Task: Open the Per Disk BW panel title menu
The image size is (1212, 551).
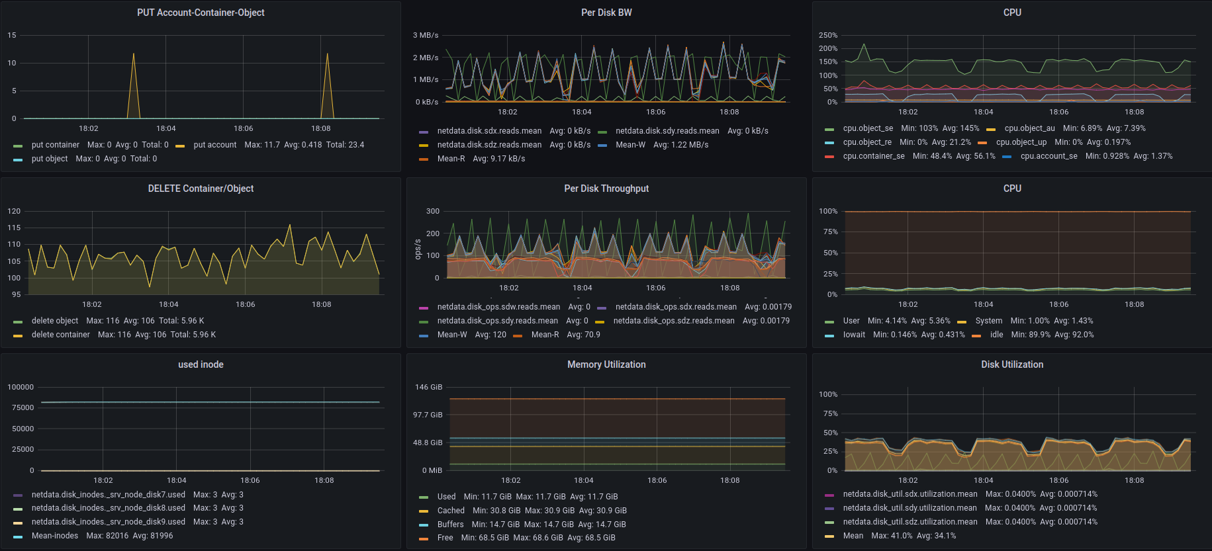Action: pos(606,13)
